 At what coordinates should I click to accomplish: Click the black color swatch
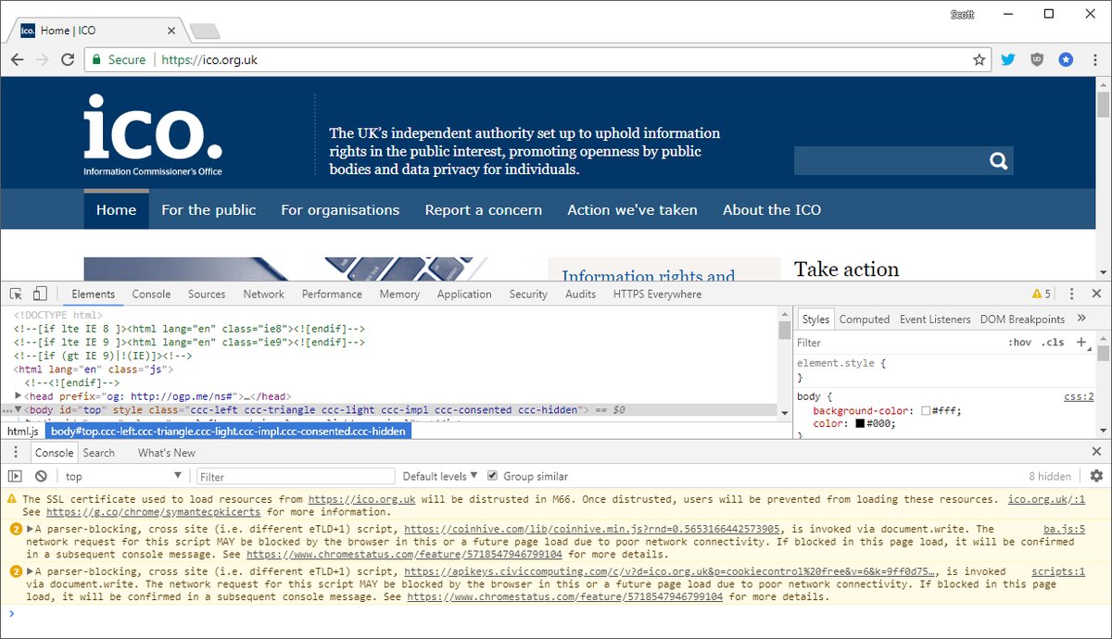point(859,424)
